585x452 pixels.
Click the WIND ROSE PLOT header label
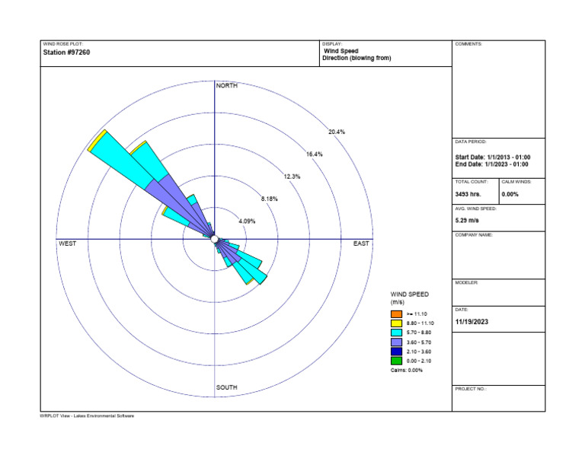62,44
